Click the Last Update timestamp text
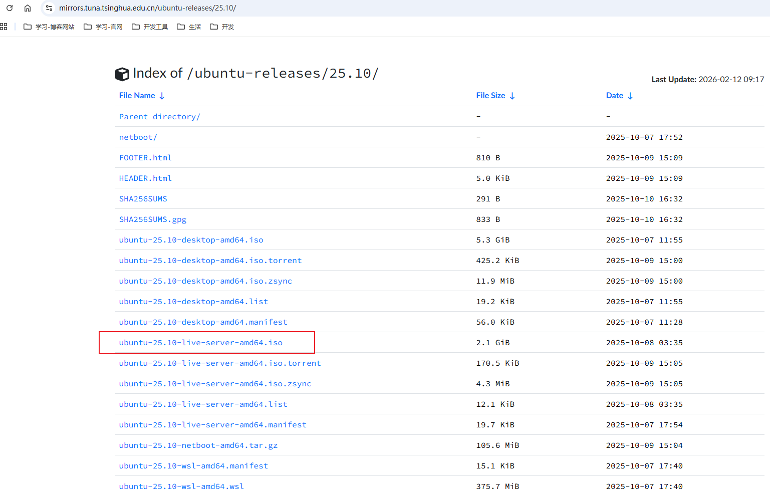The image size is (770, 492). point(708,79)
